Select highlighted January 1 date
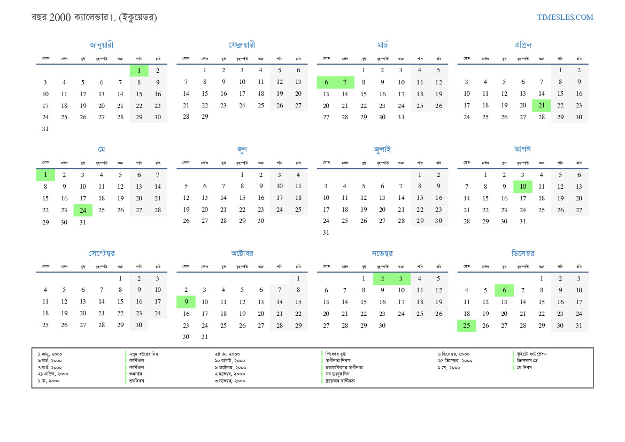 [139, 71]
